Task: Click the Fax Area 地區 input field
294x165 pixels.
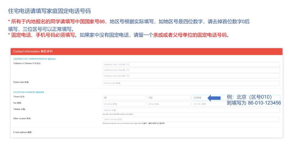Action: tap(169, 104)
